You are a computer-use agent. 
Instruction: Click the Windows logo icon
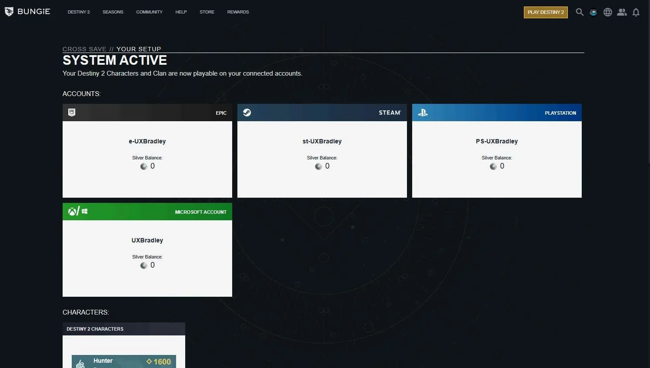click(85, 211)
